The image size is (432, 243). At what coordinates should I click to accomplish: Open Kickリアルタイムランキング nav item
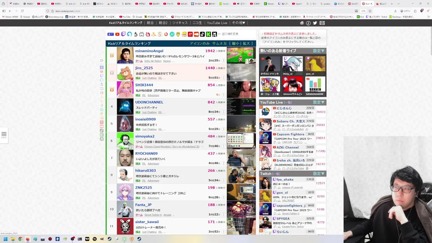(x=126, y=23)
